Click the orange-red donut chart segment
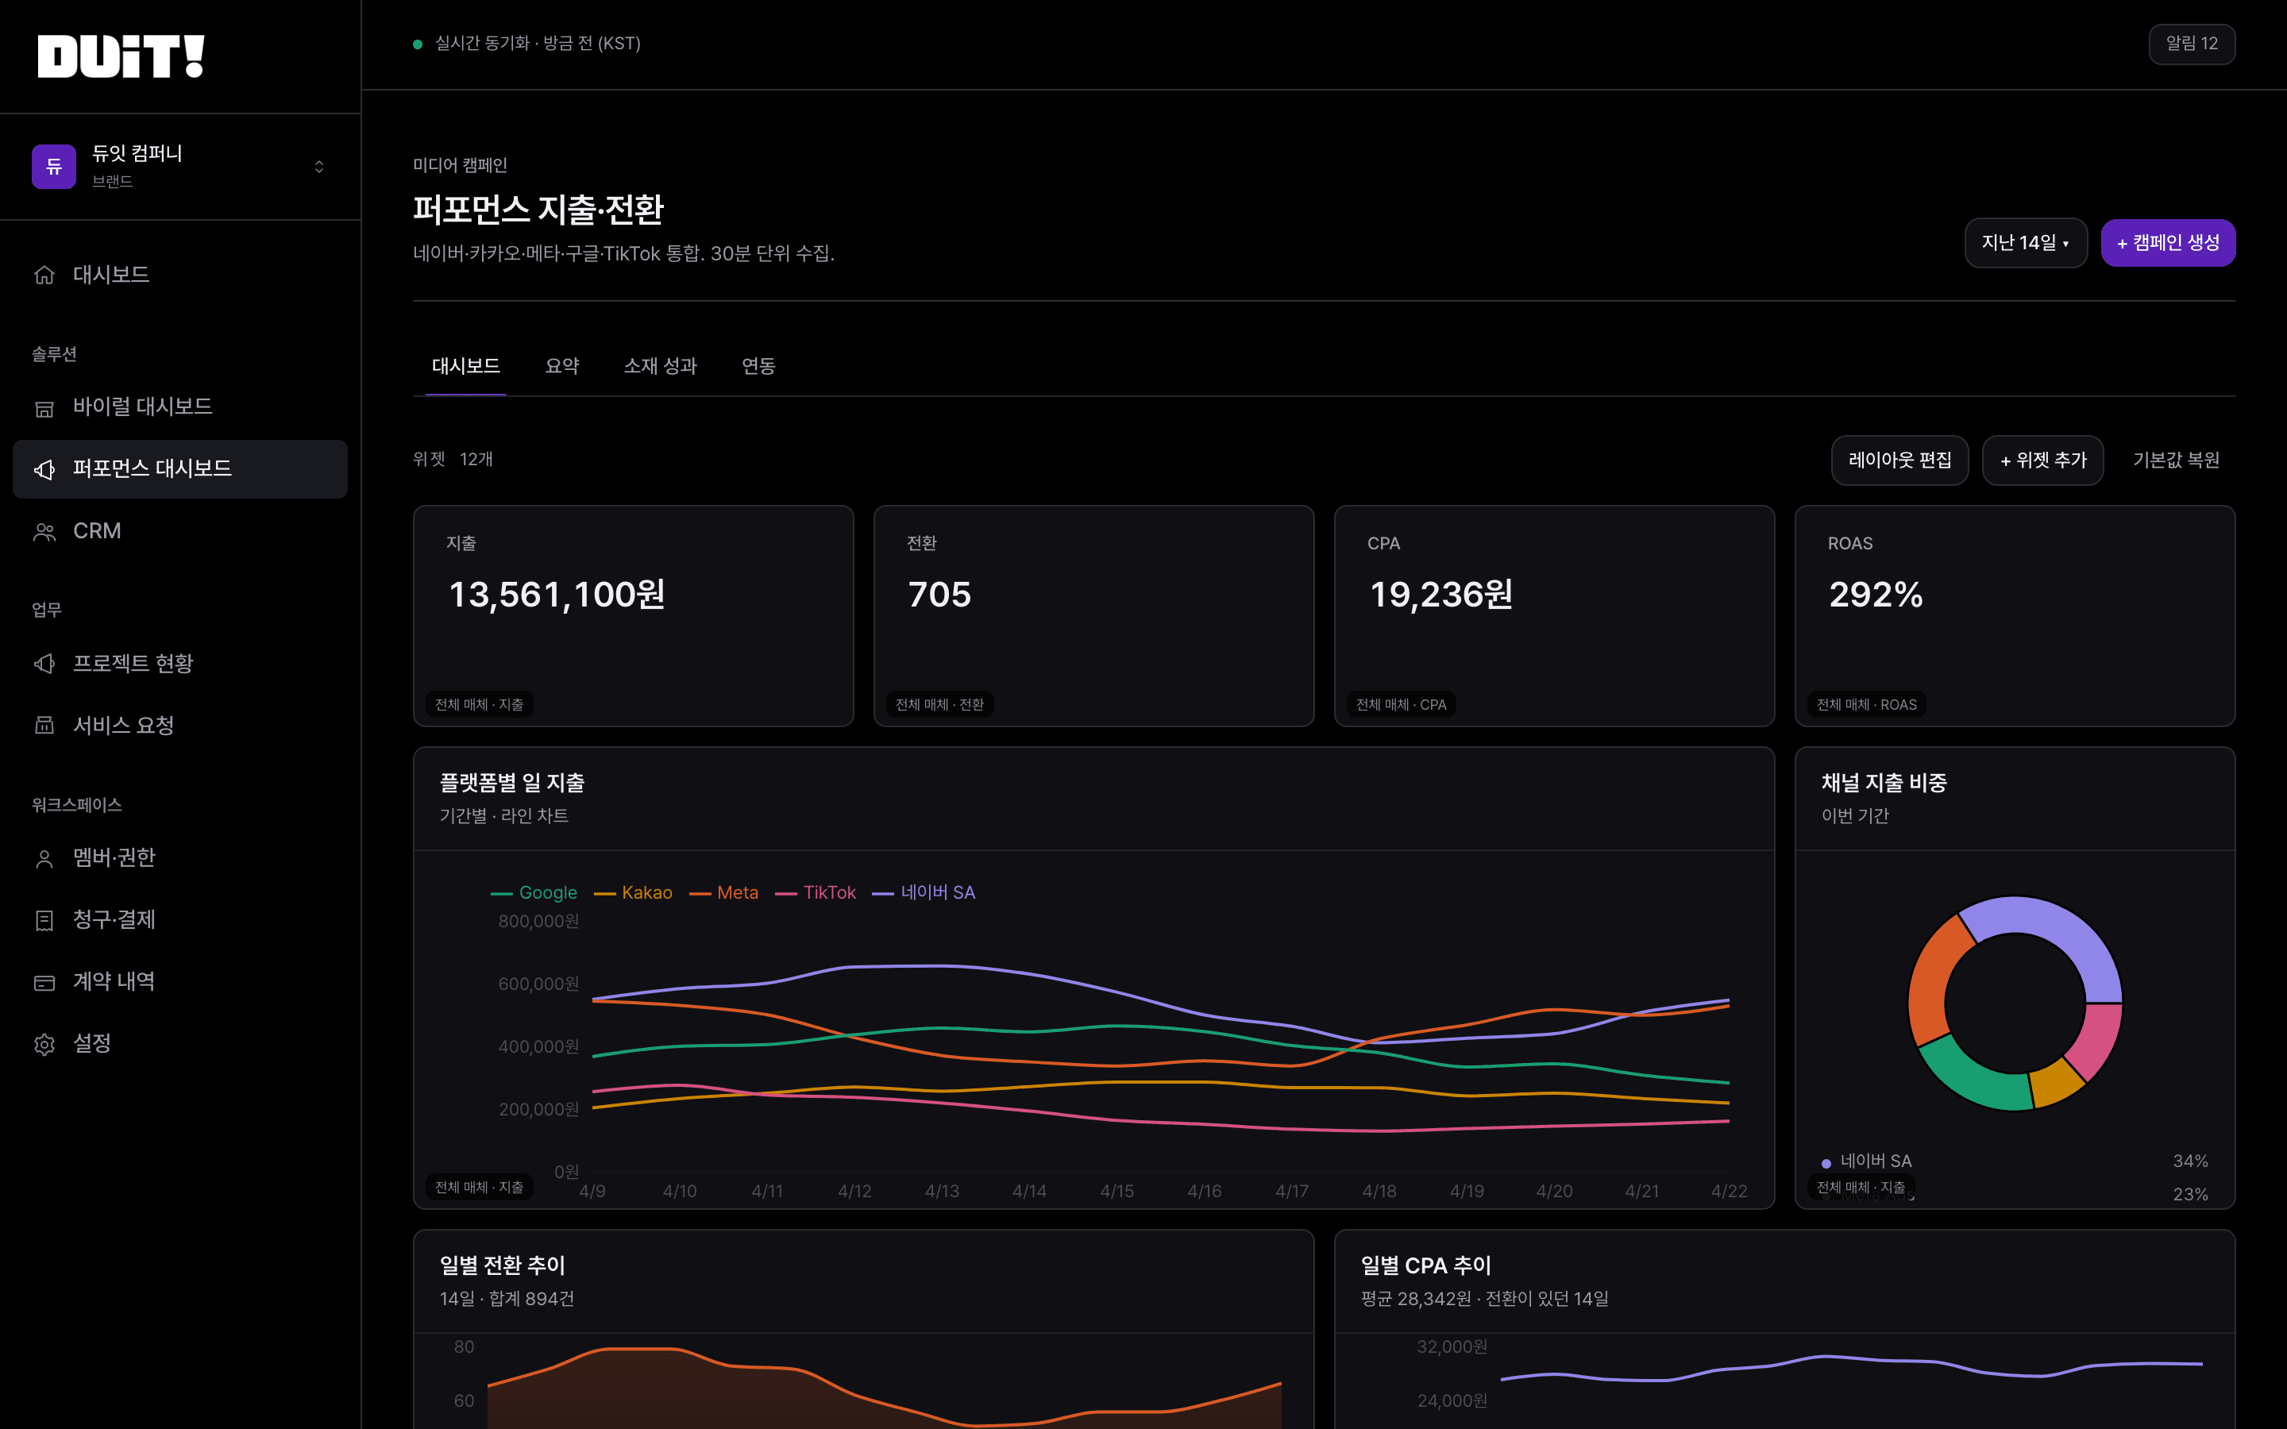 [1936, 983]
